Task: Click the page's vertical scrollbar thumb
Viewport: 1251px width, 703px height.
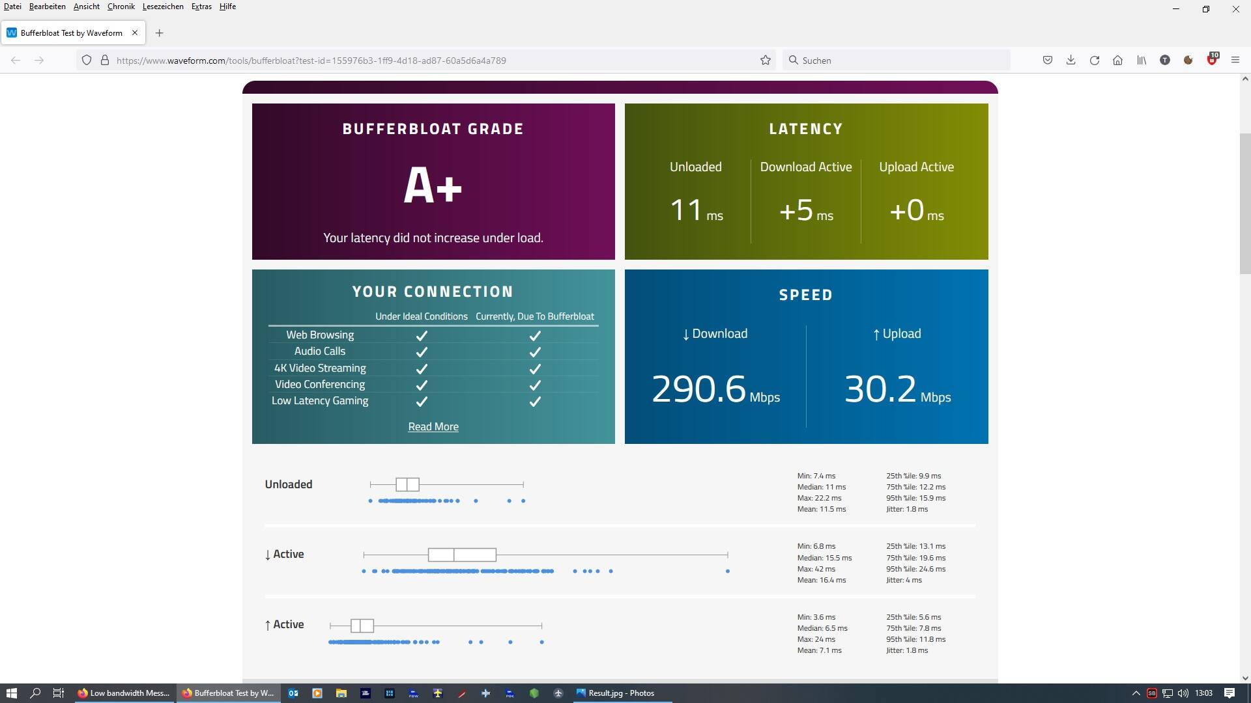Action: pos(1245,203)
